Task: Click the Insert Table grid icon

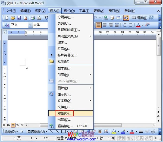Action: point(118,18)
